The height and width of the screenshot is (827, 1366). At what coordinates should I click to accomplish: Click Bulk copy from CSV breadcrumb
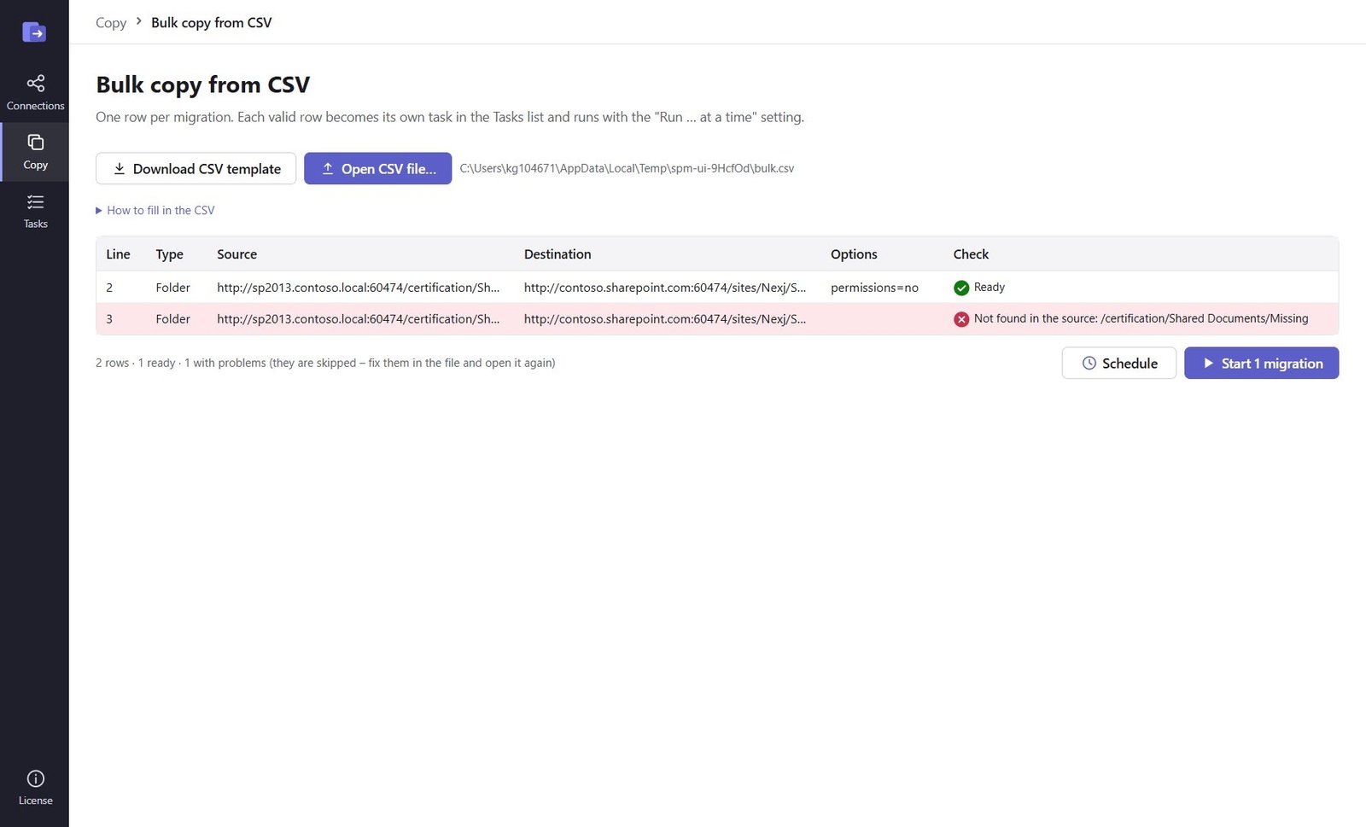point(212,22)
